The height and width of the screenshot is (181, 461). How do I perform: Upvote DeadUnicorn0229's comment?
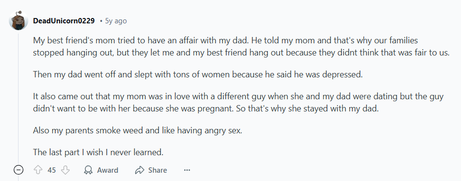coord(38,170)
